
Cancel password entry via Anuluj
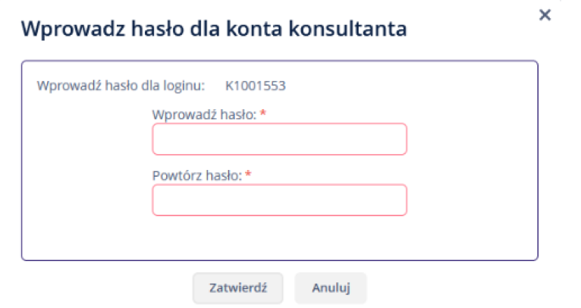[330, 288]
